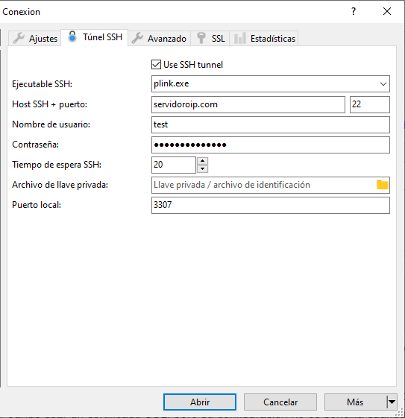Viewport: 405px width, 418px height.
Task: Open the Más button dropdown arrow
Action: pos(392,402)
